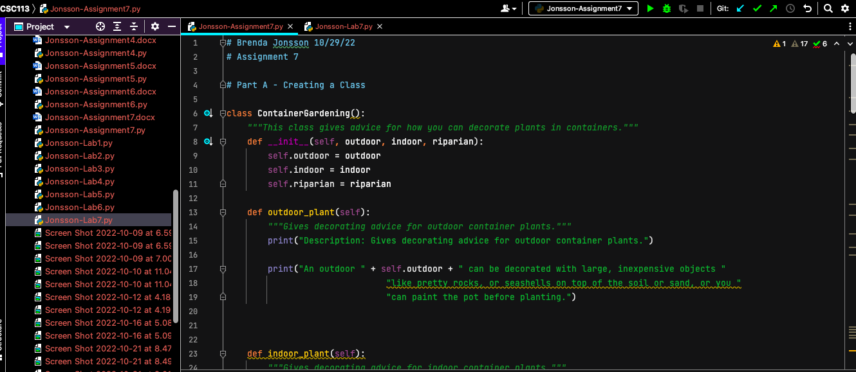Open IDE Settings via the gear icon

(844, 8)
